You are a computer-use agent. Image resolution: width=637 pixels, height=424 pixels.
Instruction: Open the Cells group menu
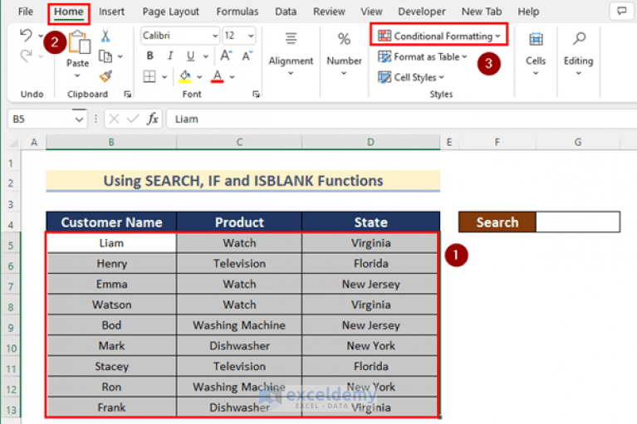pyautogui.click(x=536, y=54)
